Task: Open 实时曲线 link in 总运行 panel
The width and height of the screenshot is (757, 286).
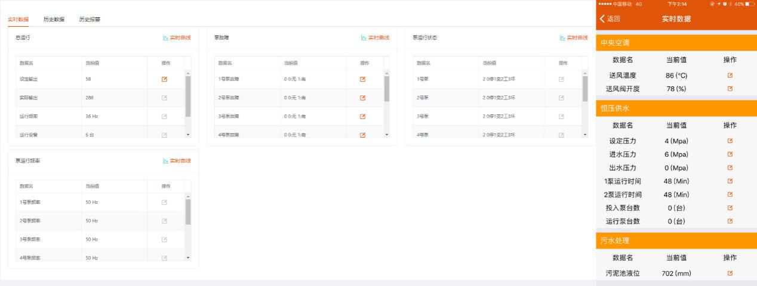Action: pos(177,38)
